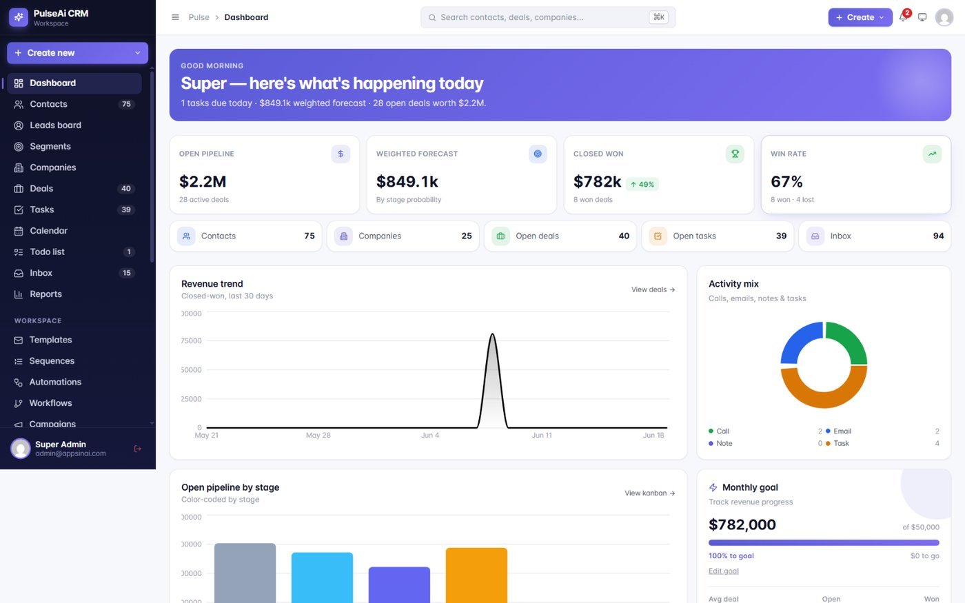This screenshot has width=965, height=603.
Task: Toggle the sidebar hamburger menu icon
Action: (x=175, y=17)
